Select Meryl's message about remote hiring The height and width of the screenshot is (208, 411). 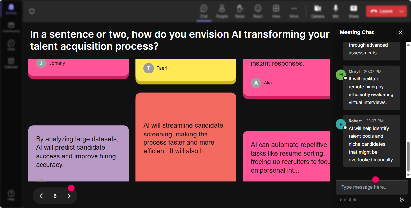point(372,88)
